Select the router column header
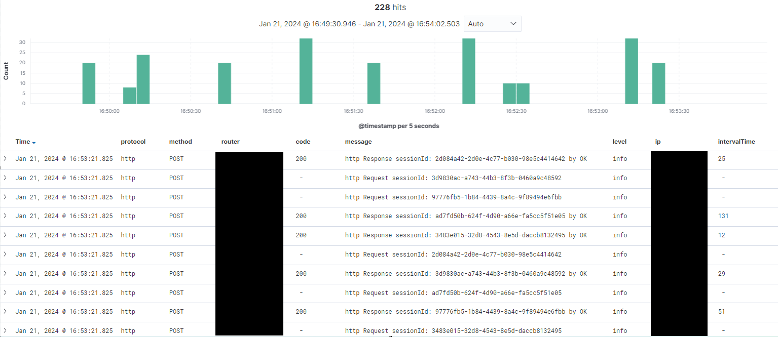 tap(231, 142)
